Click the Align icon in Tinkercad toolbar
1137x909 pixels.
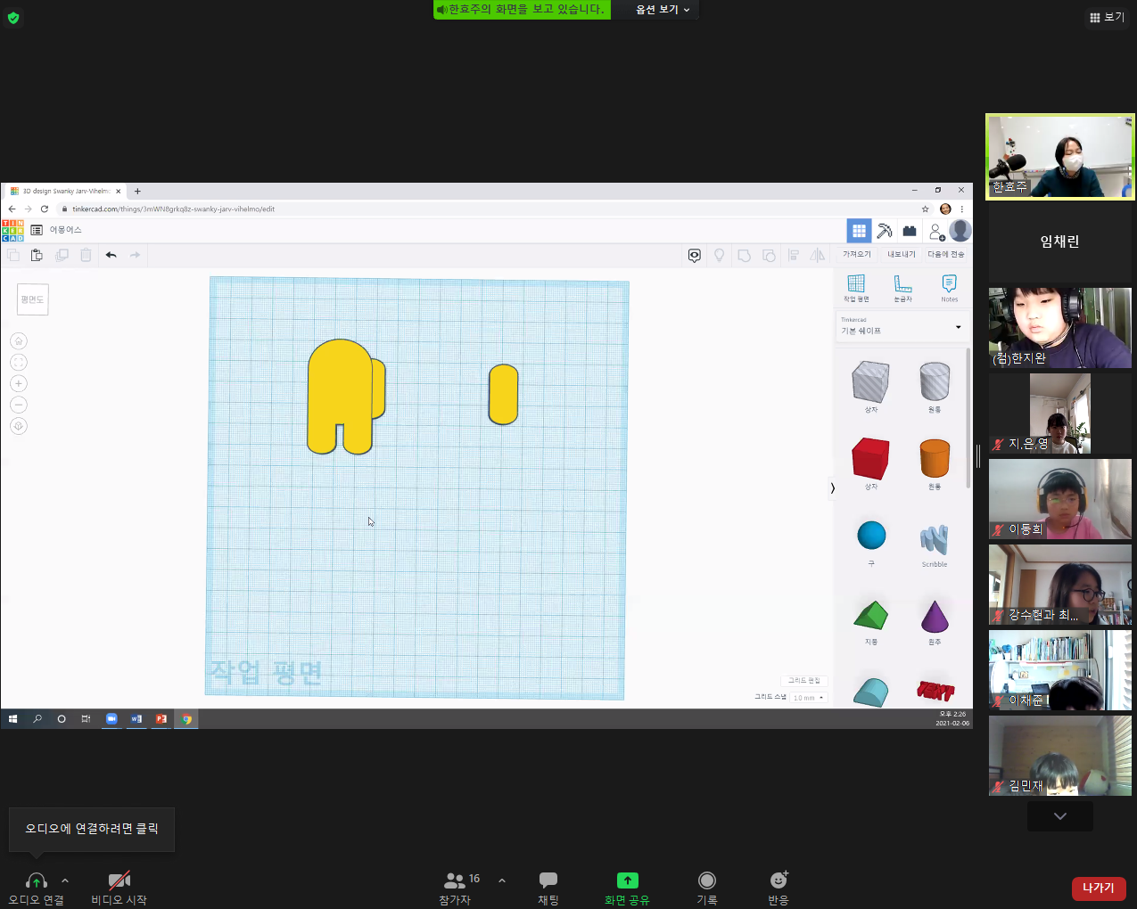793,256
